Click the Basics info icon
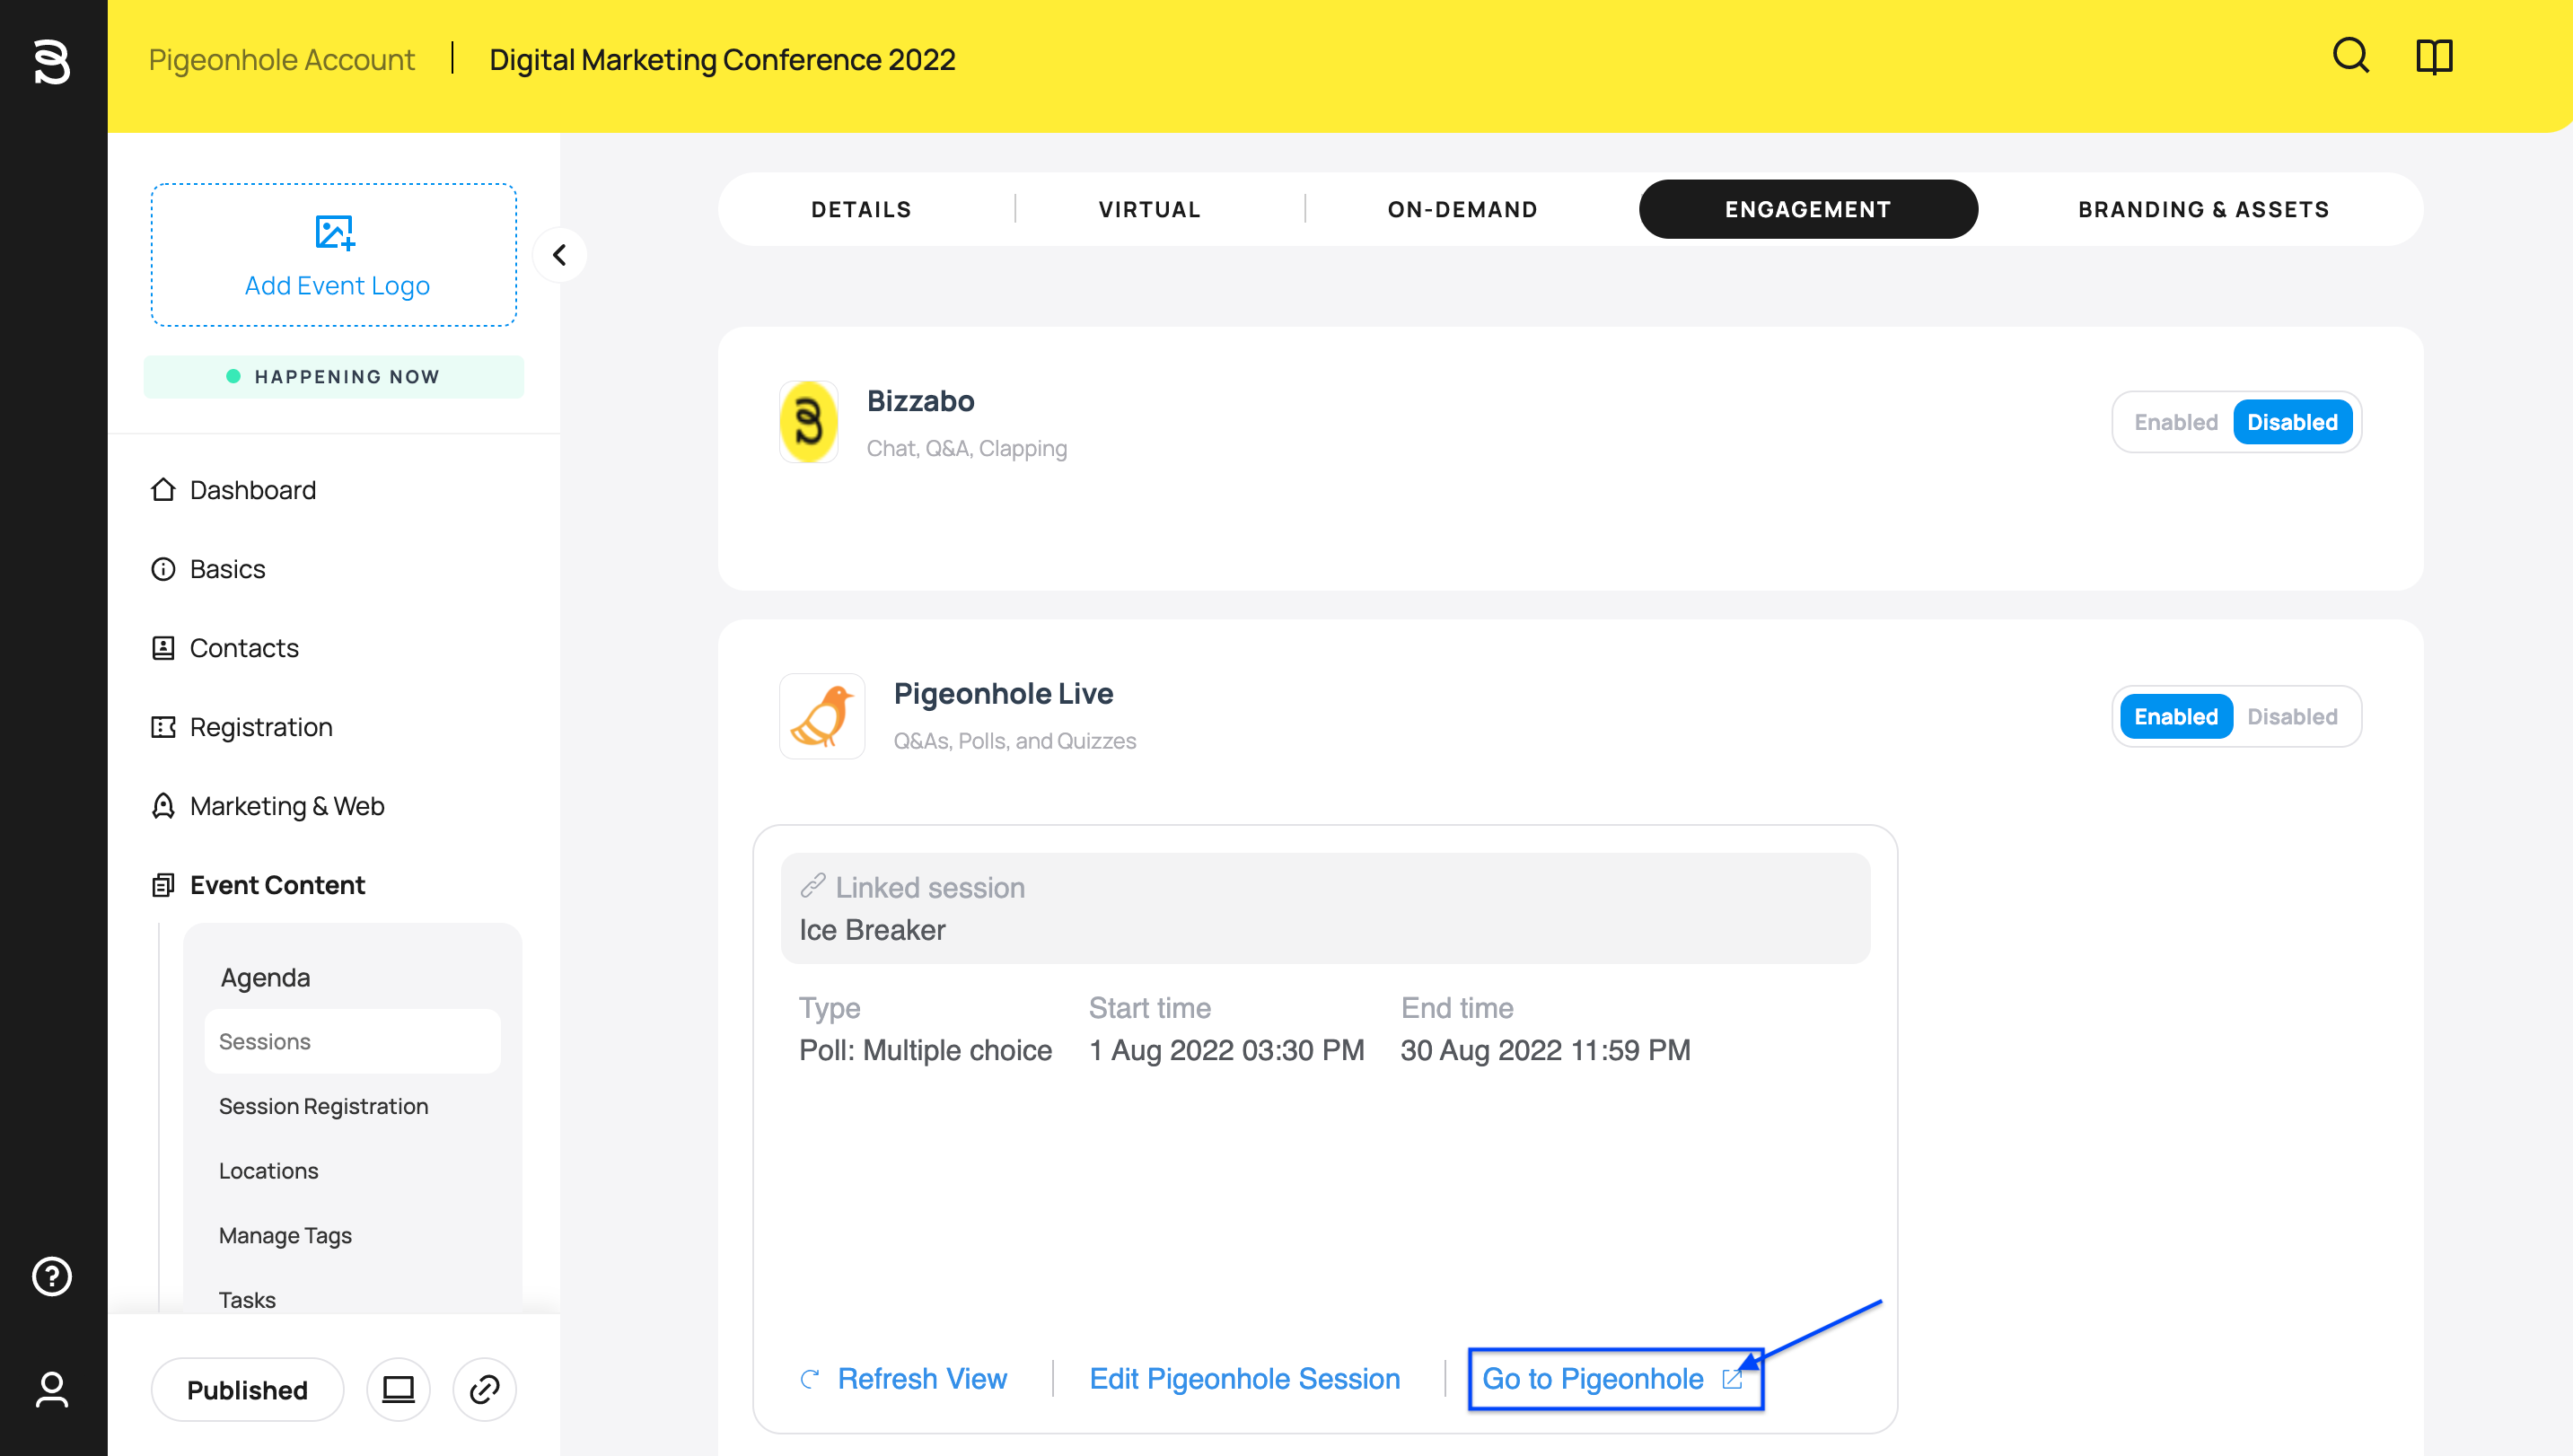The height and width of the screenshot is (1456, 2573). click(x=163, y=569)
